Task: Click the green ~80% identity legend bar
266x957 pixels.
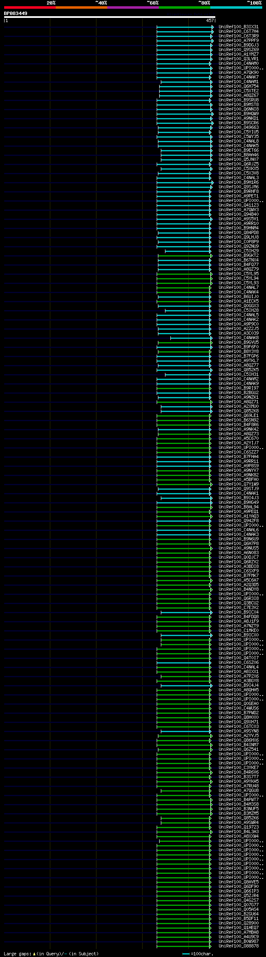Action: click(185, 7)
